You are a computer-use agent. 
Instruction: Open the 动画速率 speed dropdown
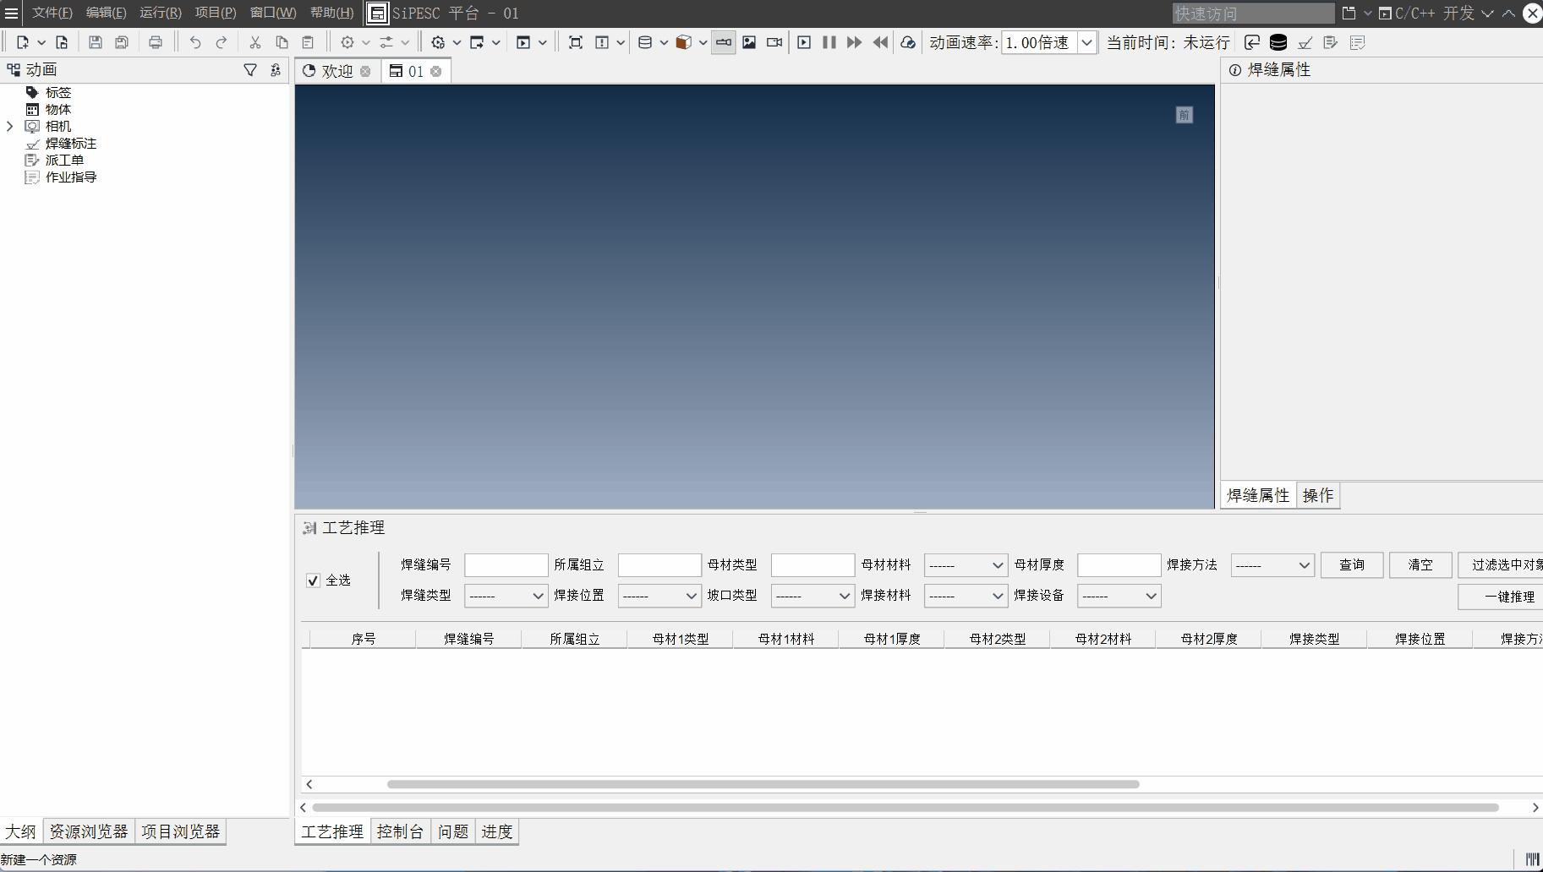pos(1086,42)
